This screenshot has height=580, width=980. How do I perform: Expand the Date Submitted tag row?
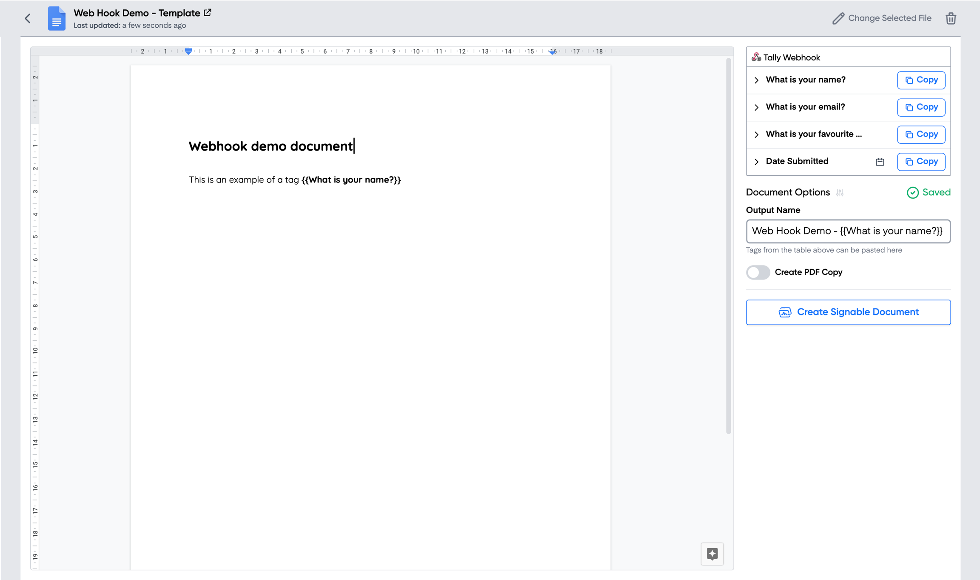757,161
